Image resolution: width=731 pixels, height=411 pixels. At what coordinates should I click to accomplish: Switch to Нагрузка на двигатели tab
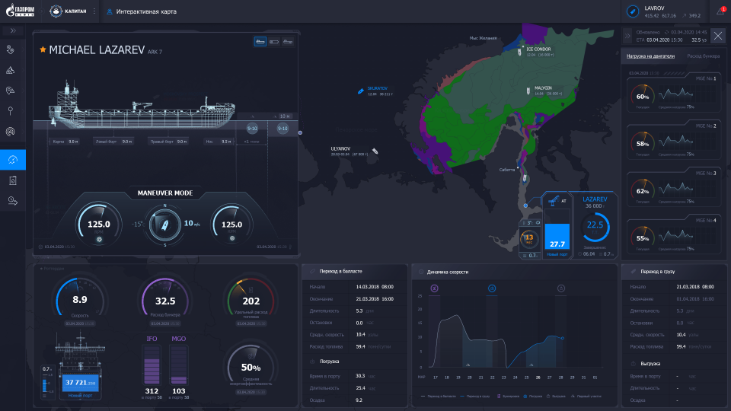coord(650,56)
